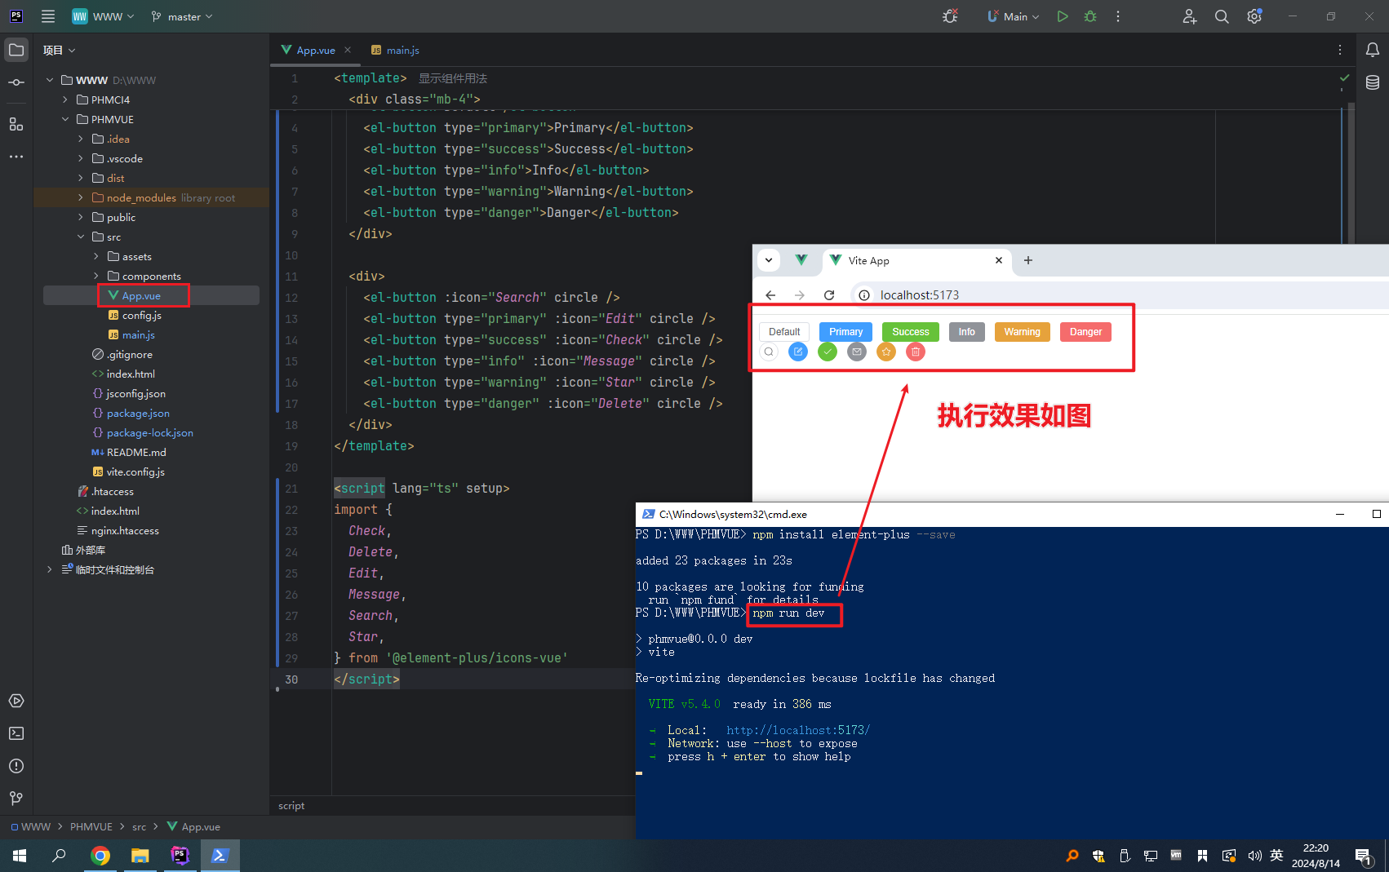Open the 项目 view dropdown
The width and height of the screenshot is (1389, 872).
60,50
